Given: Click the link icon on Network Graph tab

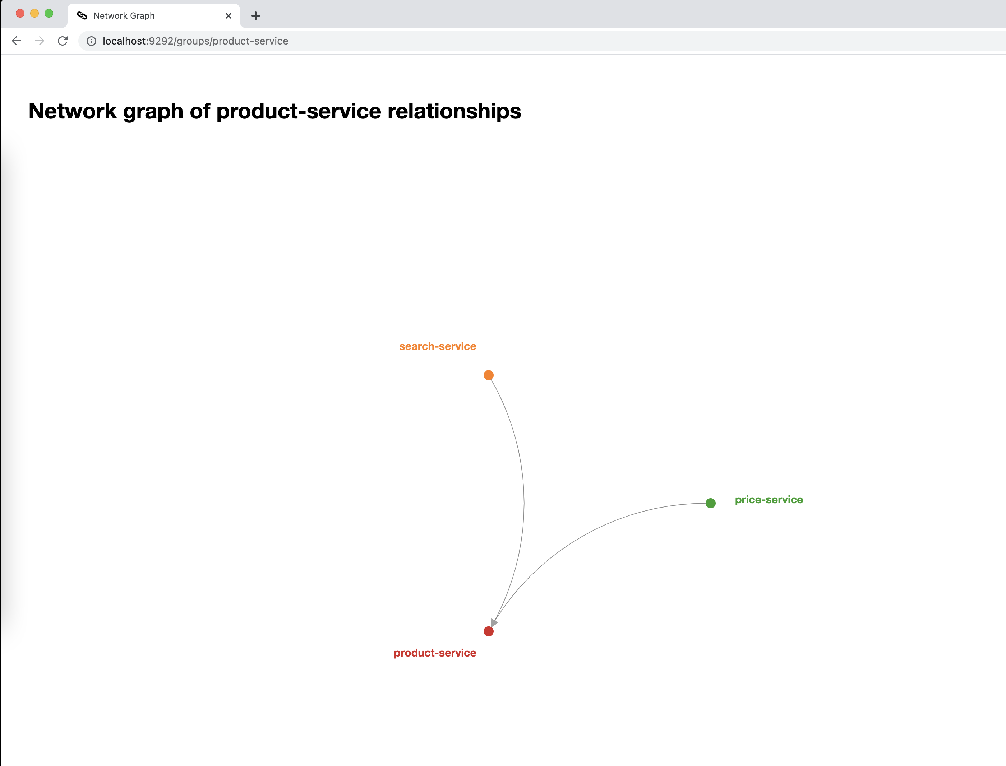Looking at the screenshot, I should 82,16.
